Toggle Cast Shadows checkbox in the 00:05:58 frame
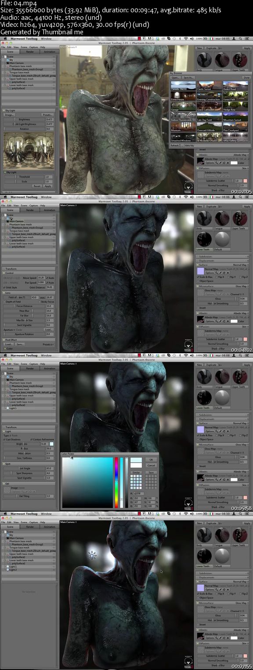 [x=4, y=439]
